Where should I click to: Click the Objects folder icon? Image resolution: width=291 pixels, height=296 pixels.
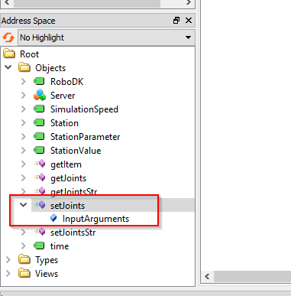24,67
